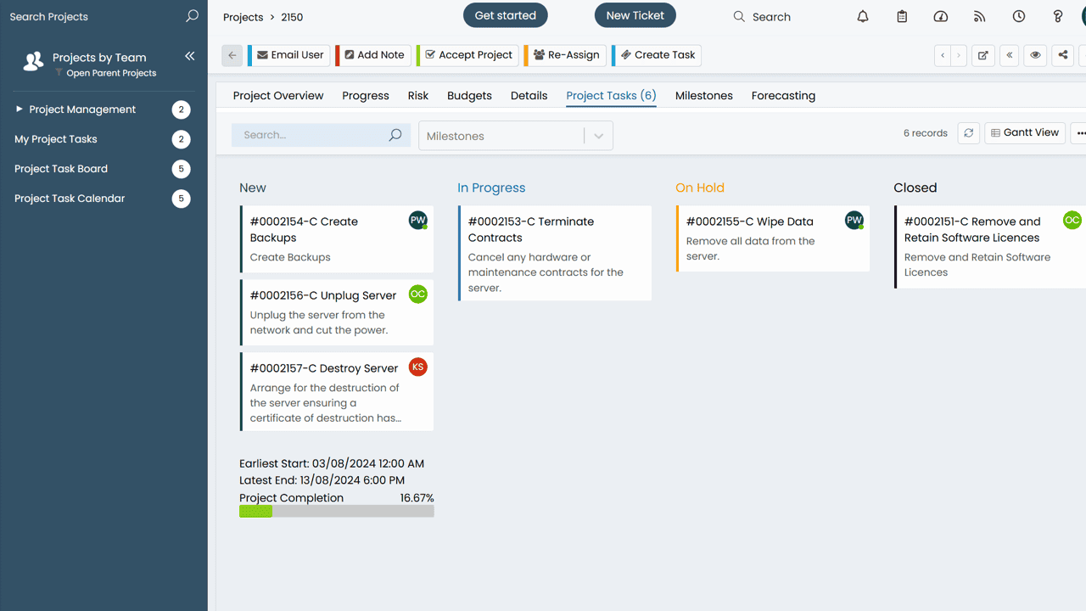
Task: Click the top bar Search icon
Action: point(739,16)
